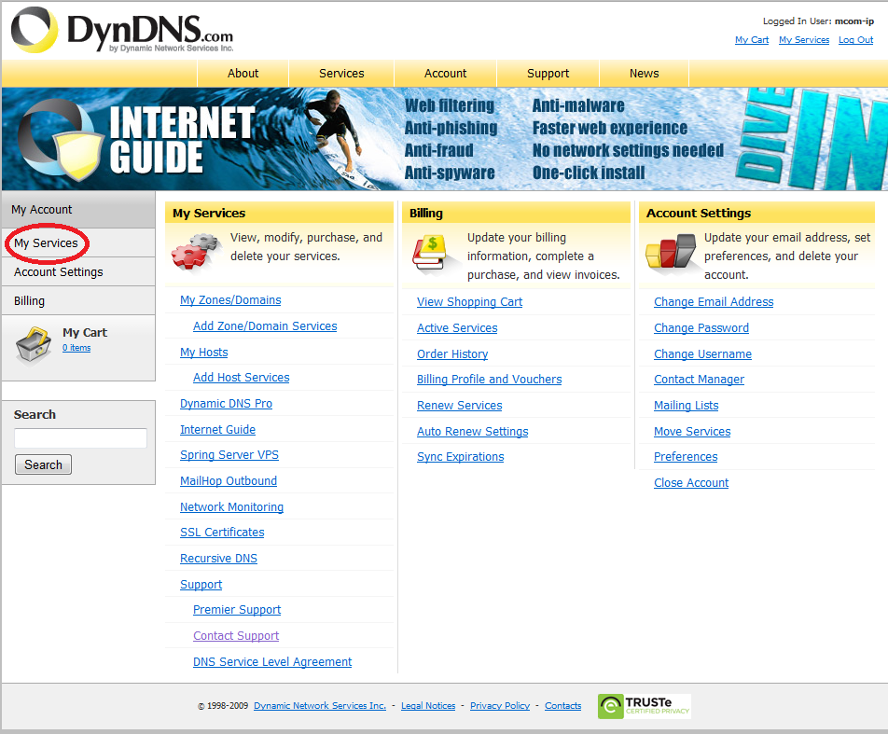Open Change Password
Image resolution: width=888 pixels, height=734 pixels.
tap(701, 328)
